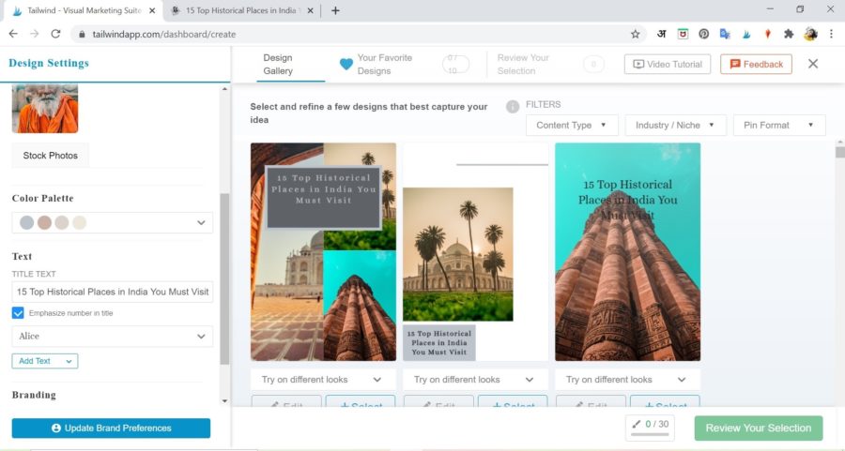Expand Try on different looks for first design
Viewport: 845px width, 451px height.
click(323, 380)
